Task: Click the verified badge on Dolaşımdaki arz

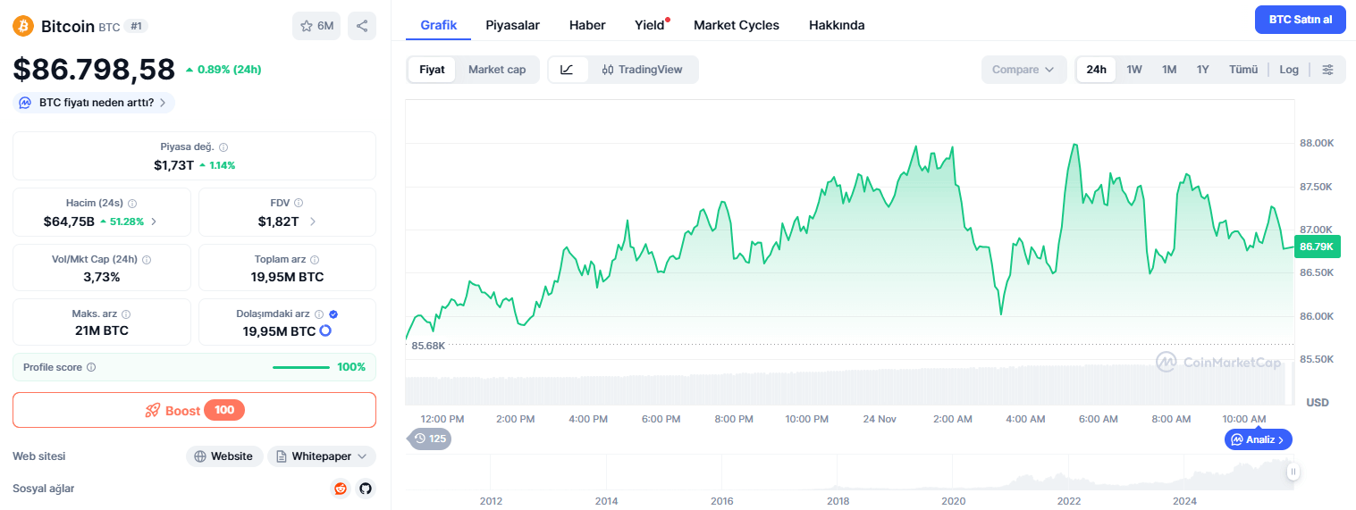Action: (333, 314)
